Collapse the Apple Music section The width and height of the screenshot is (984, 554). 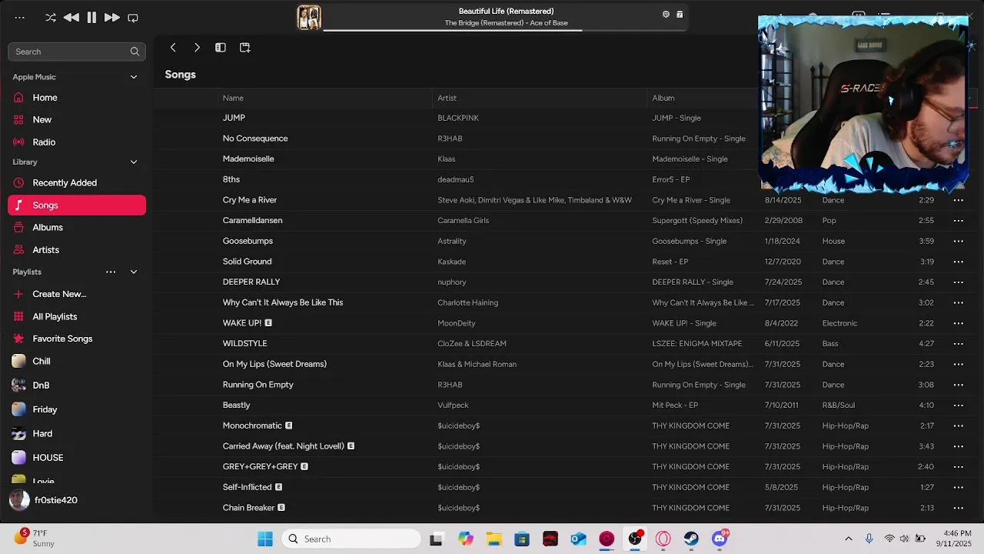[133, 77]
